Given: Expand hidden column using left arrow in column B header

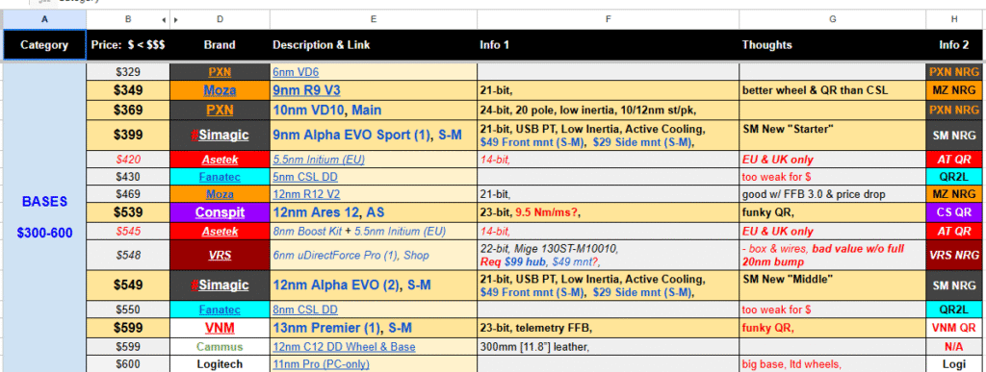Looking at the screenshot, I should 164,20.
